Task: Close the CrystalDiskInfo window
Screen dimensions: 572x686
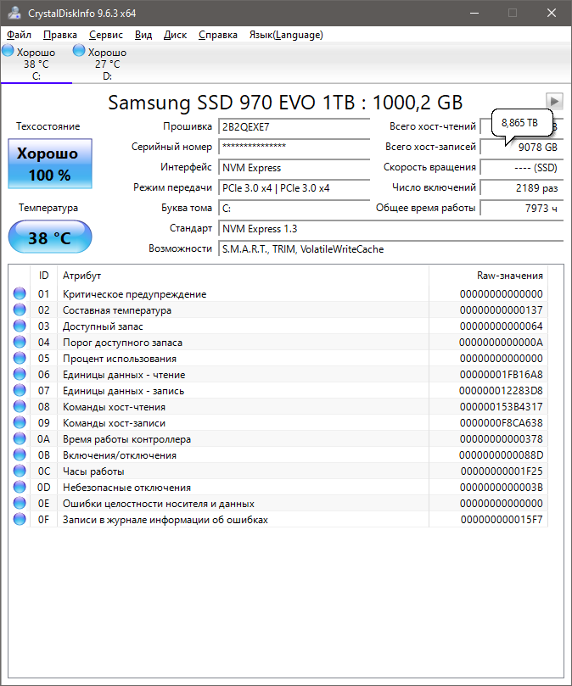Action: (x=552, y=13)
